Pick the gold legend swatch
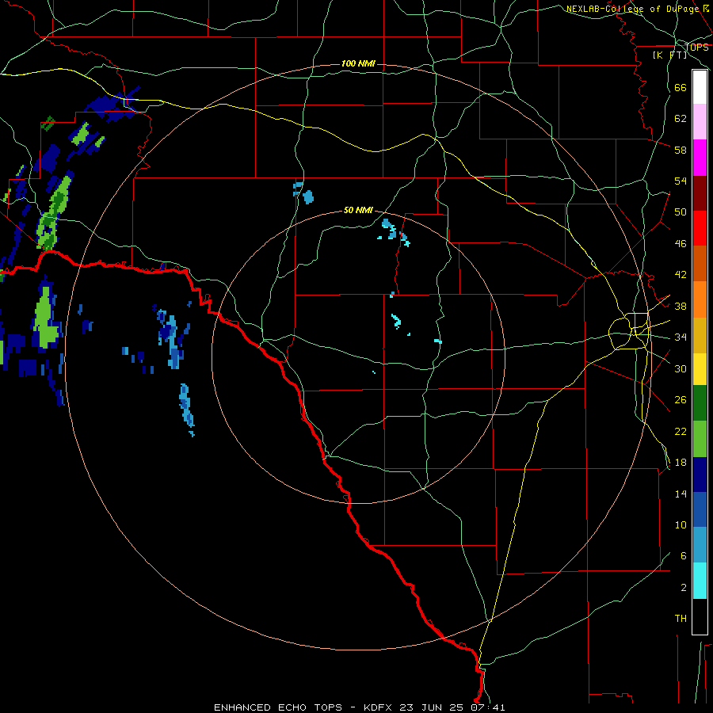 (x=700, y=335)
